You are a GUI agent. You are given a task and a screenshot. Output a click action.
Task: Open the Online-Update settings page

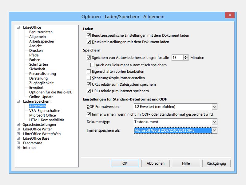click(41, 97)
